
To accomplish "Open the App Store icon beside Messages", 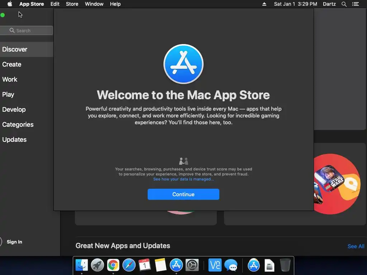I will pyautogui.click(x=254, y=265).
